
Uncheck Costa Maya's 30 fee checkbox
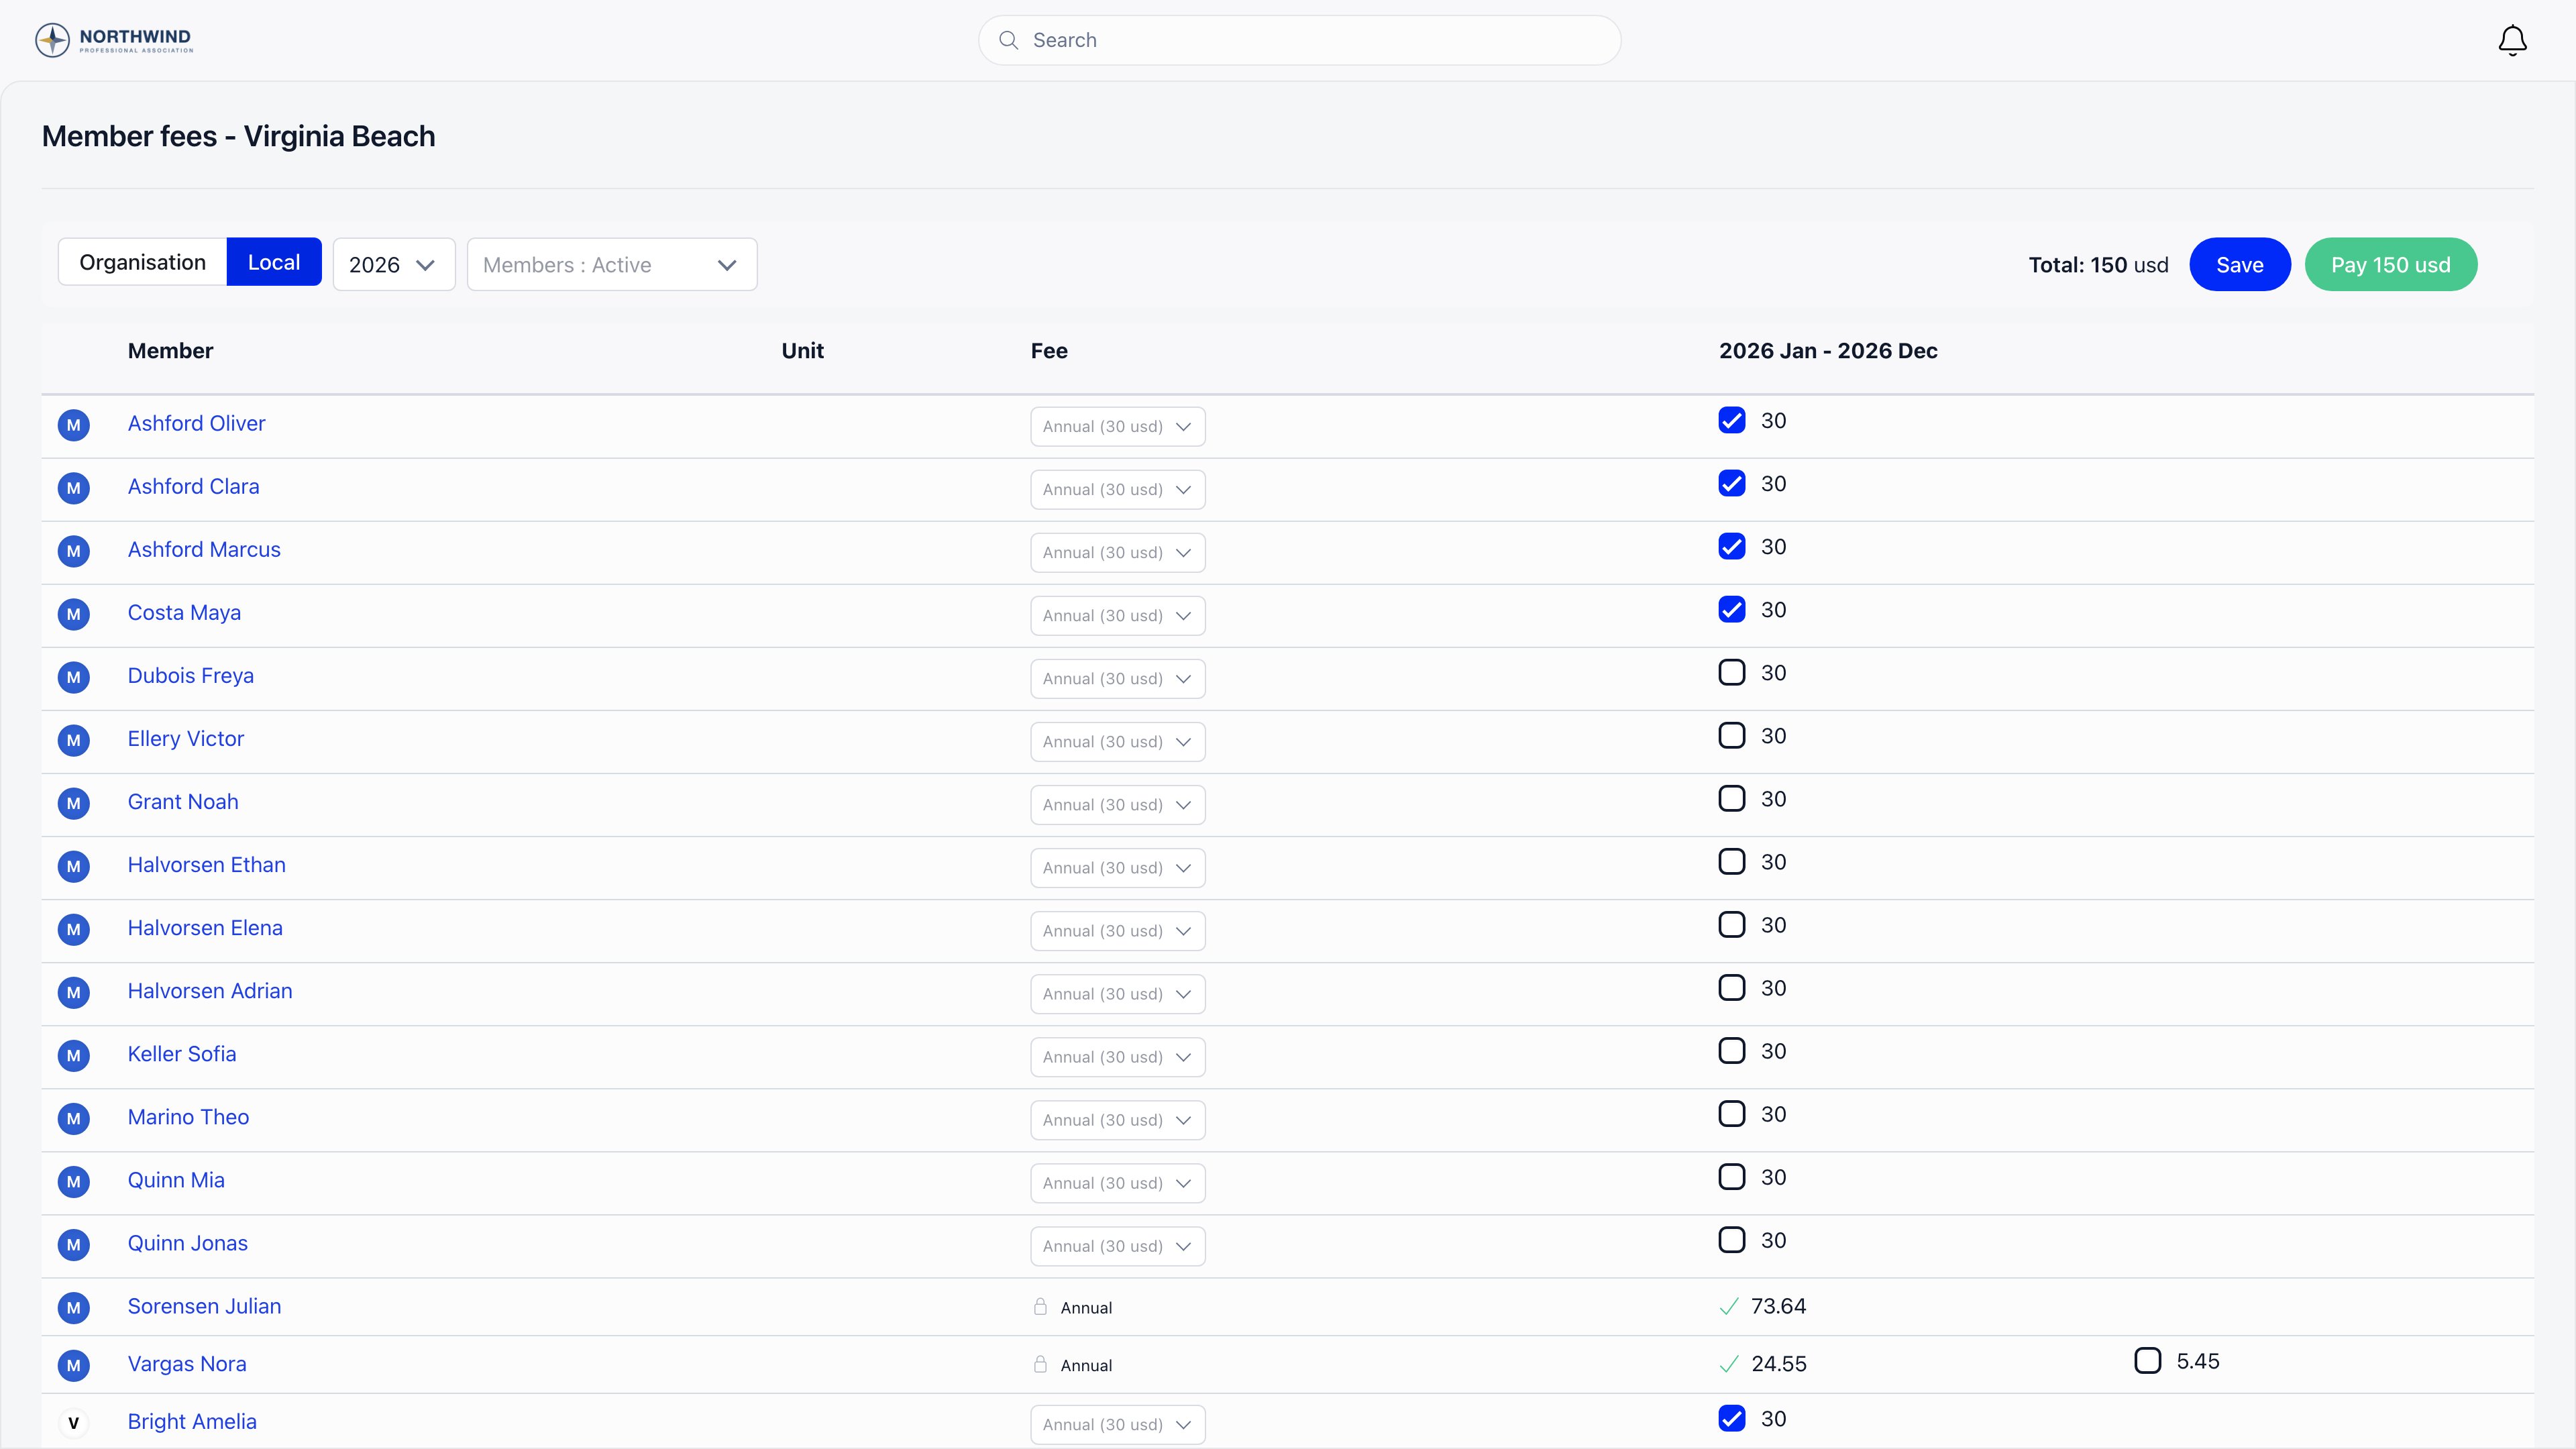click(x=1732, y=609)
